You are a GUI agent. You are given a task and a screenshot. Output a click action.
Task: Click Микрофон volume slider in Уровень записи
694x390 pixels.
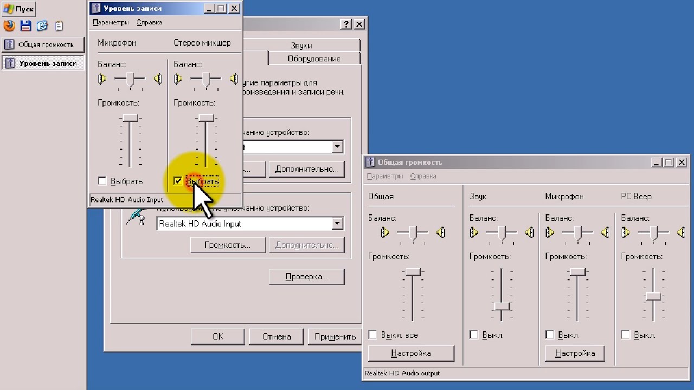130,118
